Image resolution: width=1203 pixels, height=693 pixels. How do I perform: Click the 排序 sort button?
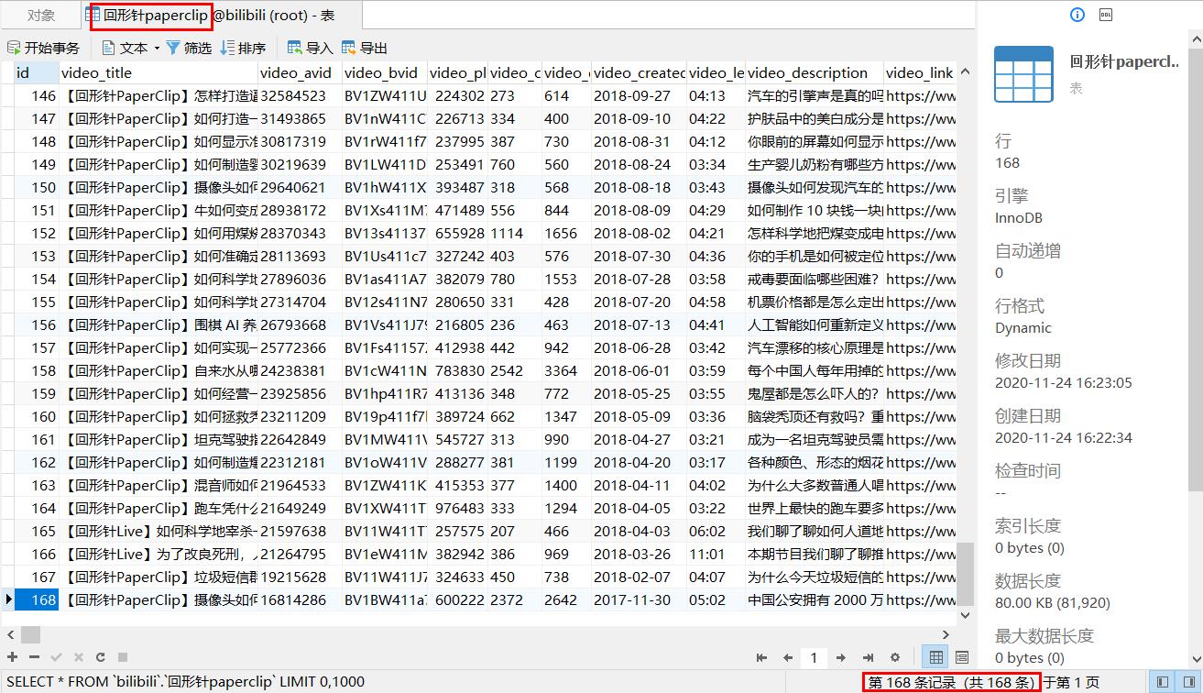[x=244, y=48]
